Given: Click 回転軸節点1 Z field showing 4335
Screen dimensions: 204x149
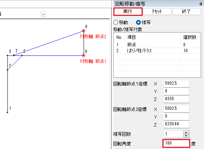Looking at the screenshot, I should (x=176, y=99).
